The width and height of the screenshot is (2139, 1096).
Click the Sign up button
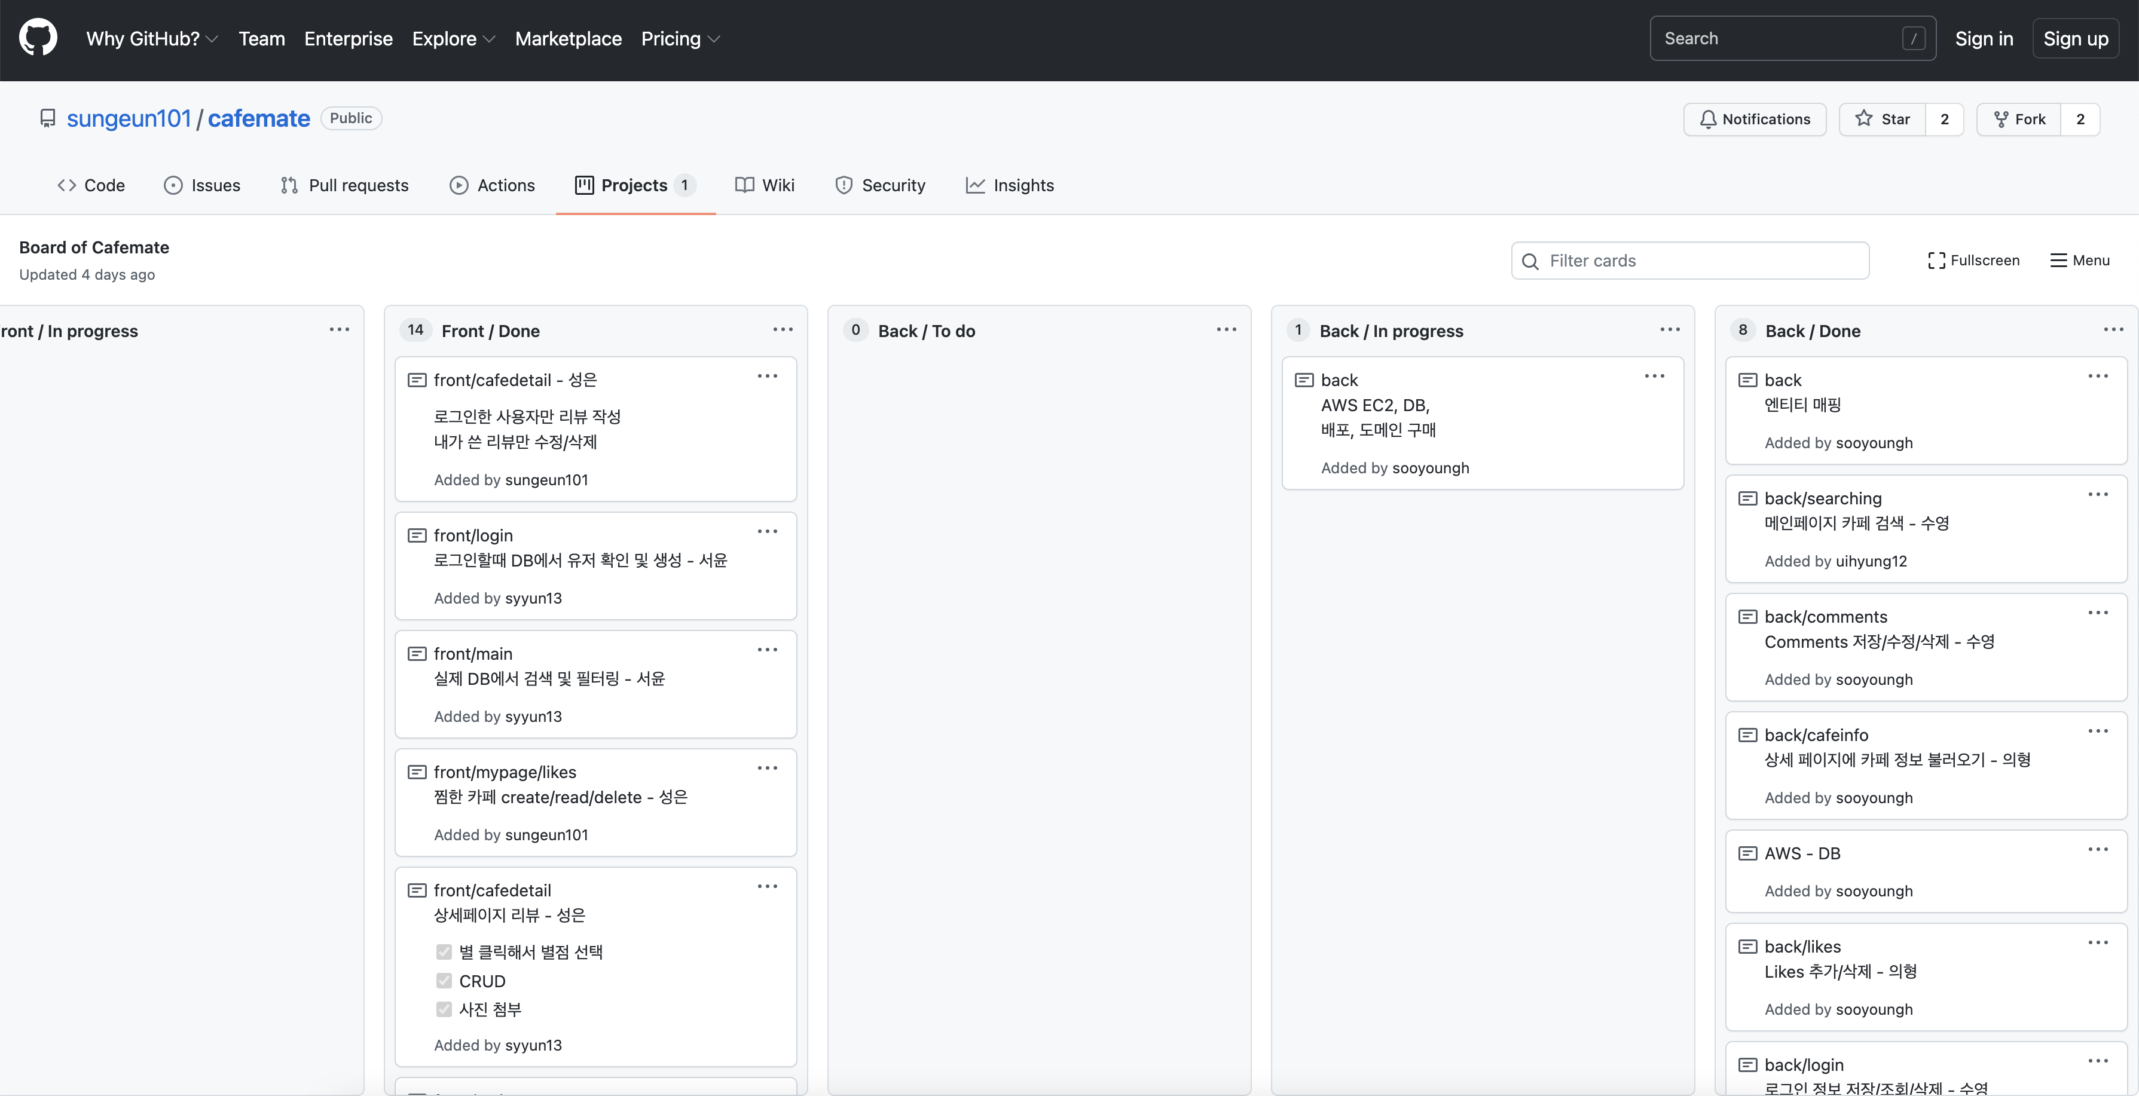point(2074,39)
